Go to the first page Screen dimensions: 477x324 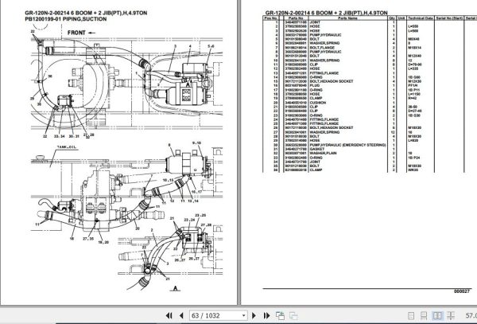pyautogui.click(x=169, y=316)
